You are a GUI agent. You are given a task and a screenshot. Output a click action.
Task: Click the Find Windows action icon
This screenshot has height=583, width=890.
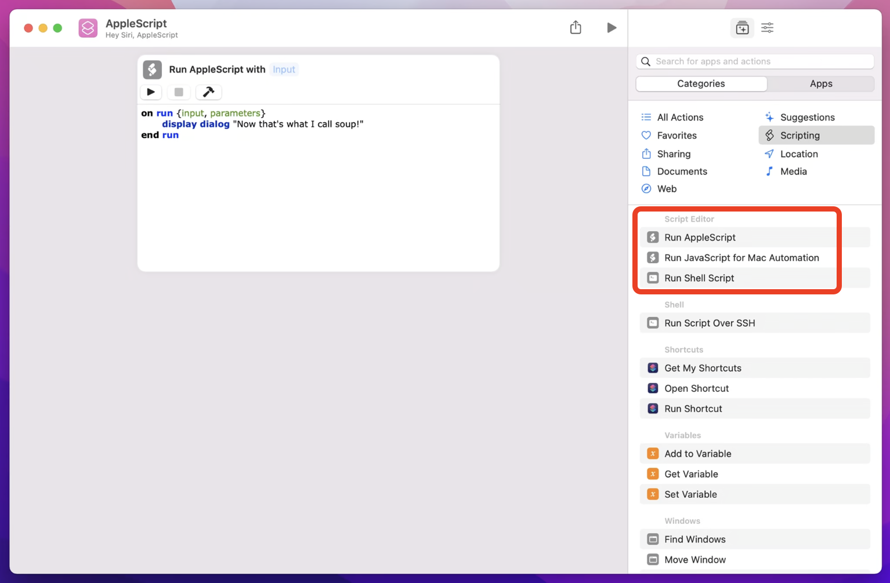(653, 540)
